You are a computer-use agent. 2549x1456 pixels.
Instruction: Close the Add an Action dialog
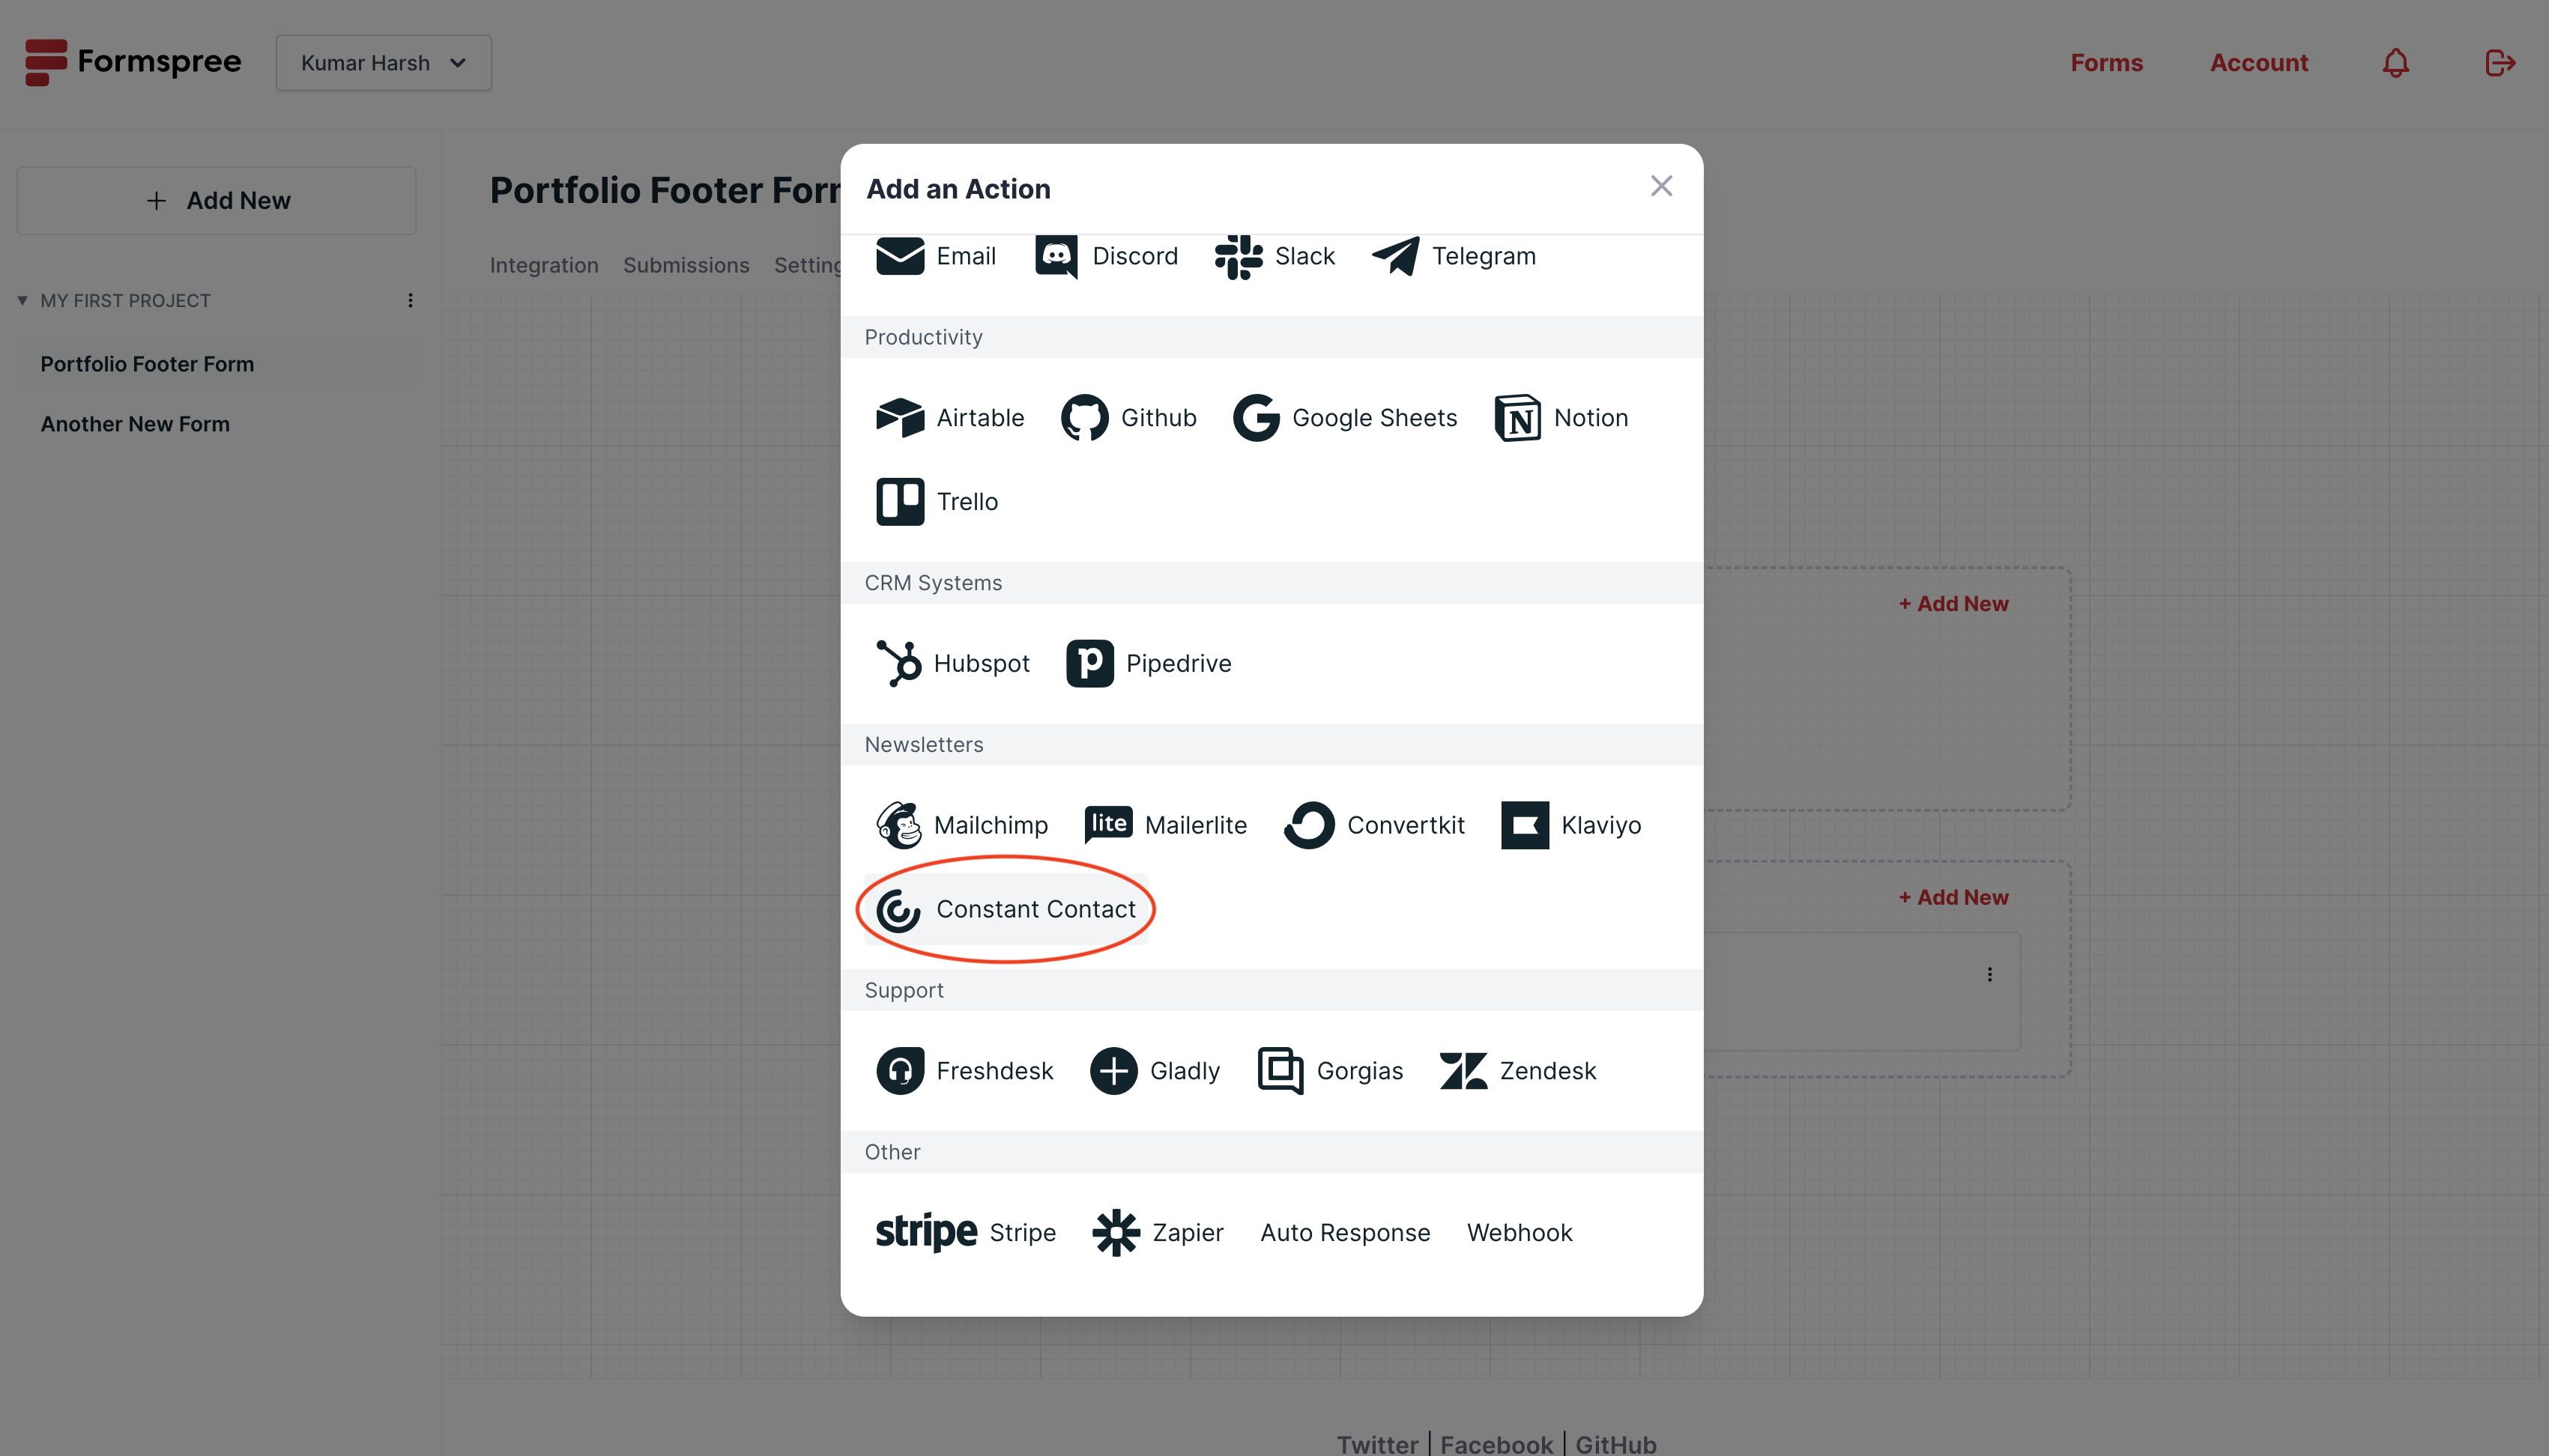tap(1660, 186)
